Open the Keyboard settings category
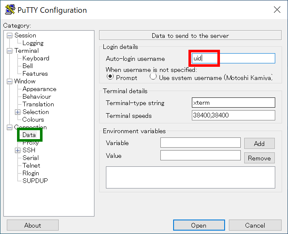This screenshot has width=288, height=234. point(36,58)
